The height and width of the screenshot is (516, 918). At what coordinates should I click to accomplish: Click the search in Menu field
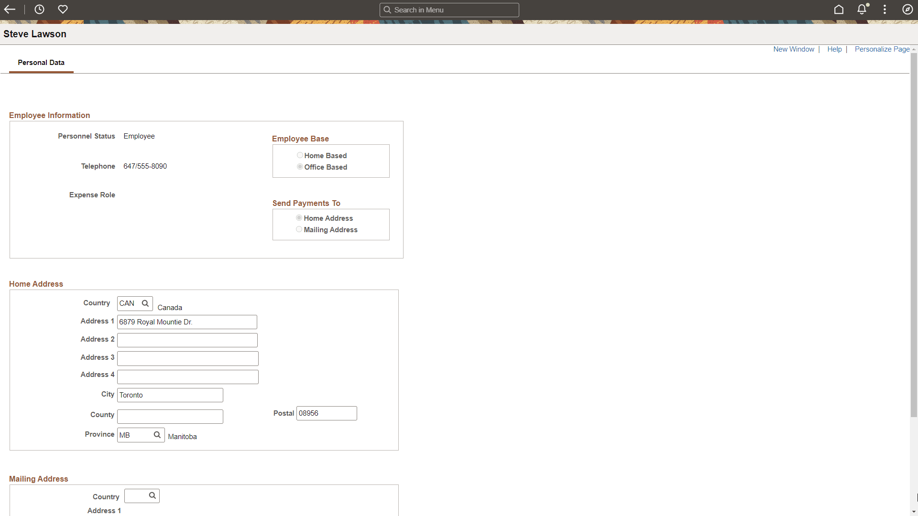pos(449,10)
